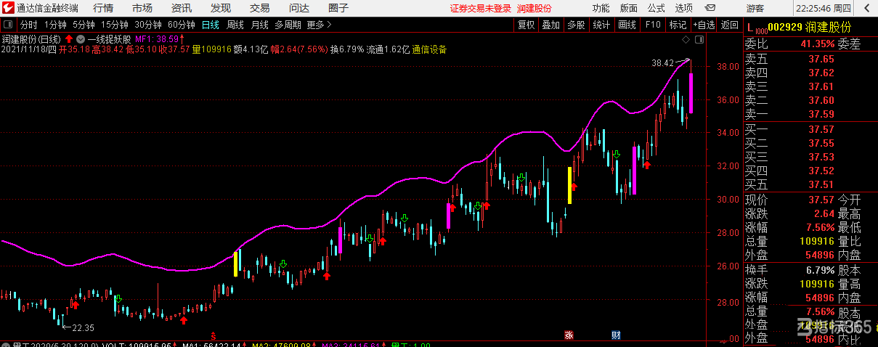Click the 委比 value 41.35%

pos(818,44)
